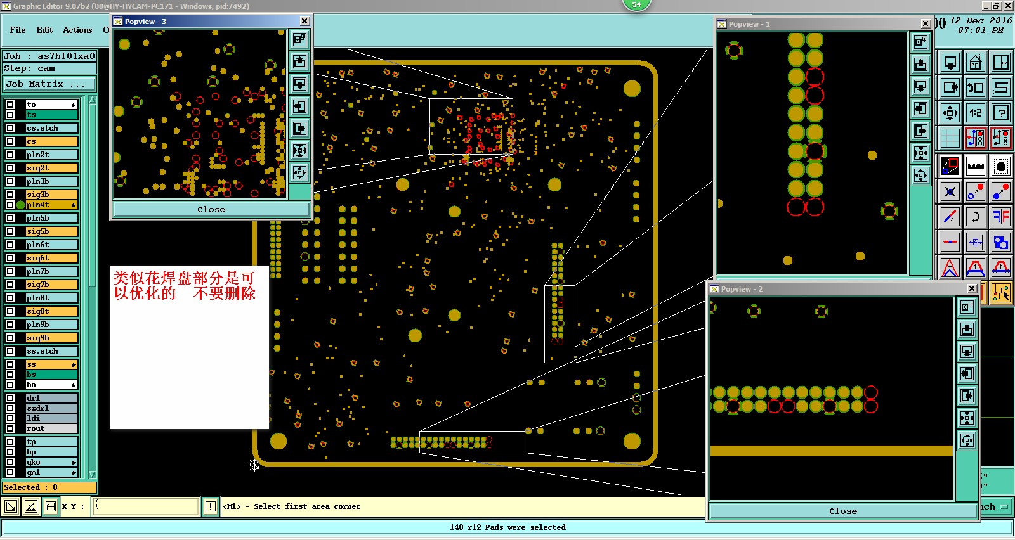Click the red-blue rectangle select icon
The image size is (1015, 540).
[950, 167]
